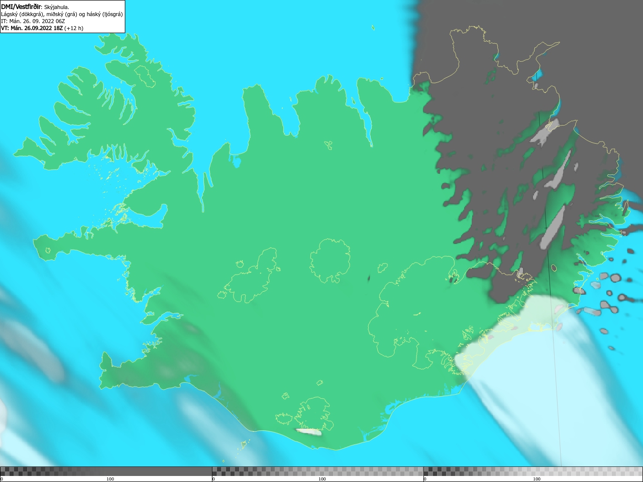
Task: Click the 'Lágský (dökkgrá), miðský (grá)' legend line
Action: (x=62, y=14)
